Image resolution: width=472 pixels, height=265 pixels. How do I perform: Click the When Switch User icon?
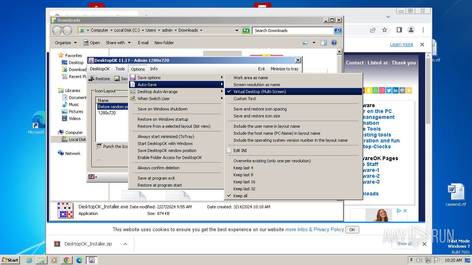(133, 99)
